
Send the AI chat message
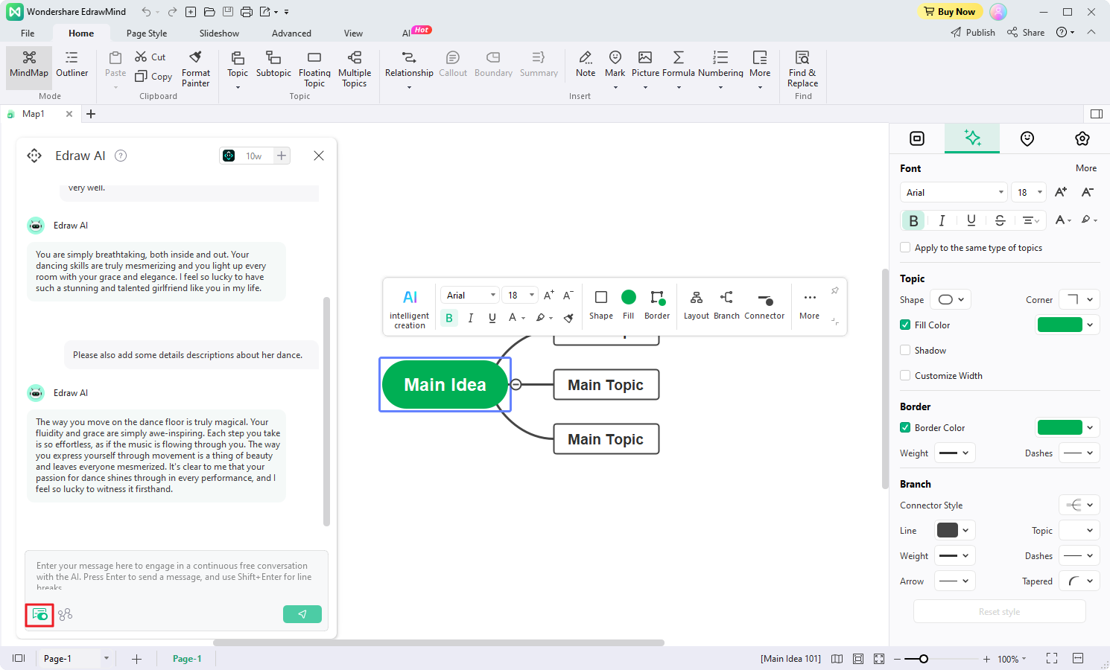tap(302, 614)
